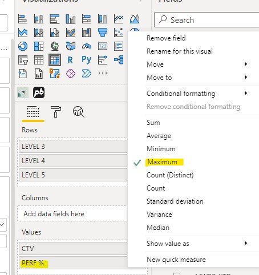Open the Analytics magnifier tab
Screen dimensions: 259x275
(x=79, y=112)
